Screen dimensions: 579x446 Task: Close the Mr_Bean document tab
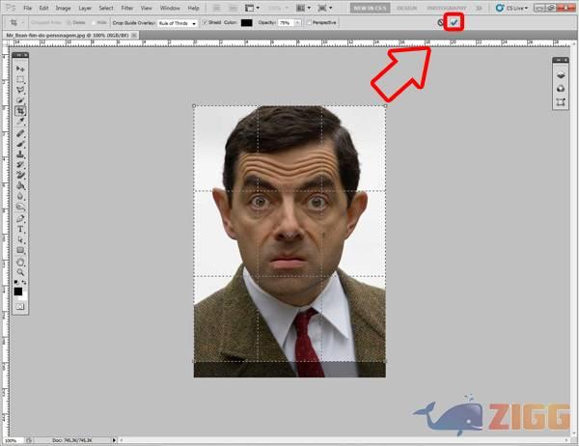pos(134,35)
